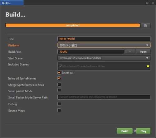The image size is (156, 138).
Task: Toggle the Source Maps checkbox
Action: coord(59,110)
